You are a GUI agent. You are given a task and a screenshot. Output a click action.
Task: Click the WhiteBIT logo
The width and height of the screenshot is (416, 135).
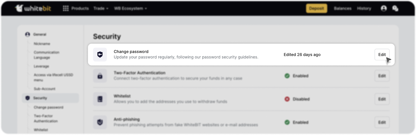pos(33,8)
